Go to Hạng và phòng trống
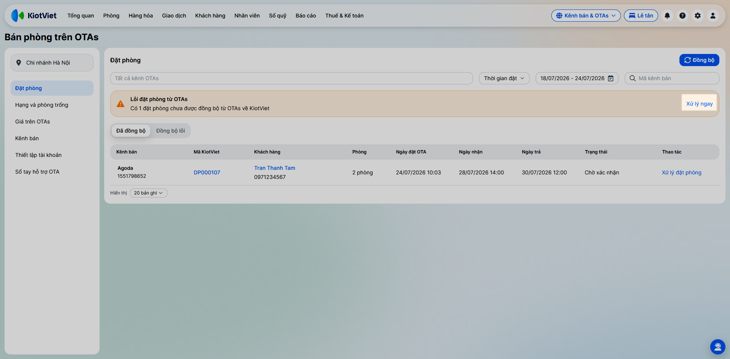 point(52,105)
